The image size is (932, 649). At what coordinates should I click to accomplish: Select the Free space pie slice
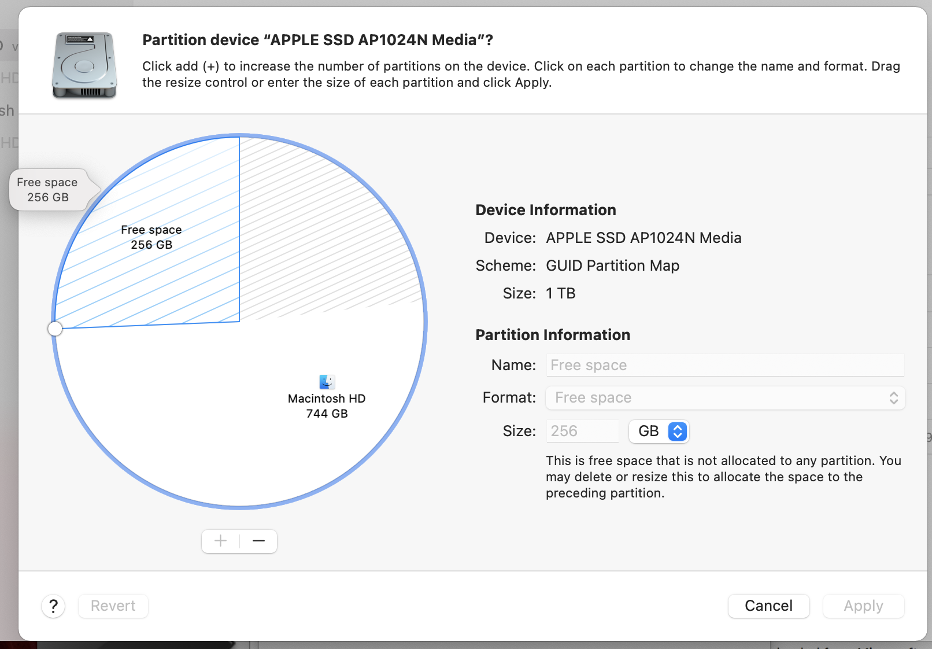point(150,237)
